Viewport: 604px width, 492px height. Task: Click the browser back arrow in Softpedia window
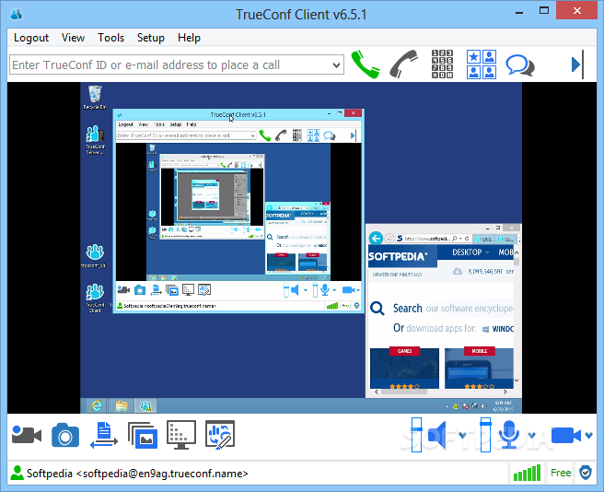pos(376,239)
